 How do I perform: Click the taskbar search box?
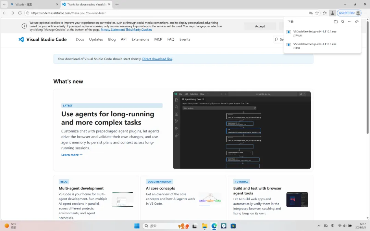[166, 226]
